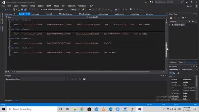Click the Find in Files toolbar icon
Screen dimensions: 199x112
[83, 10]
